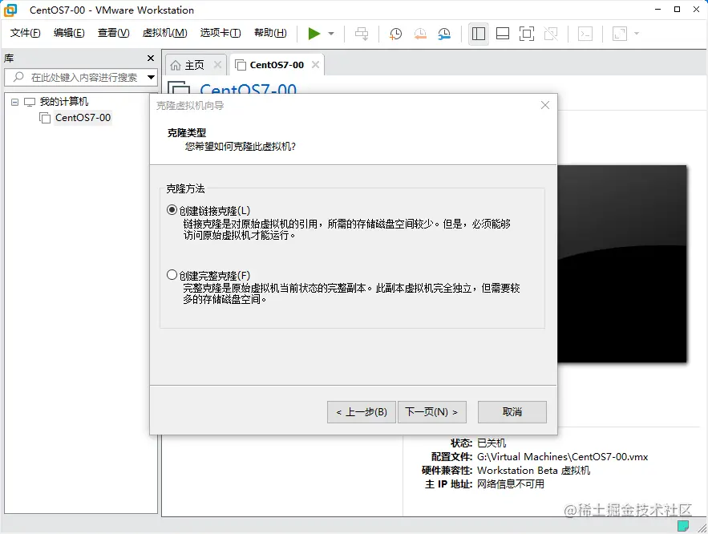Collapse the 我的计算机 tree node
Screen dimensions: 708x534
pyautogui.click(x=15, y=102)
